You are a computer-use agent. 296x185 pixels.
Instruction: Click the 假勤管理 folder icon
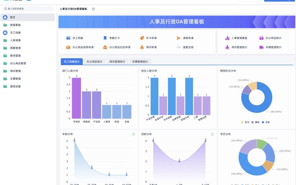[5, 48]
